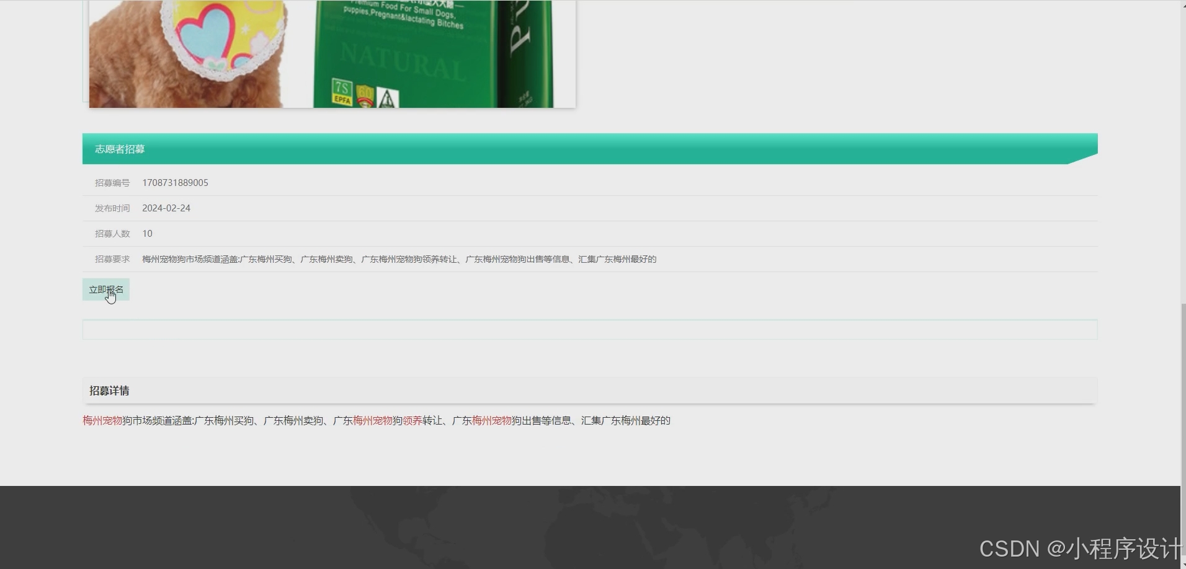Click the gold 60 shield badge on bag
The height and width of the screenshot is (569, 1186).
365,96
